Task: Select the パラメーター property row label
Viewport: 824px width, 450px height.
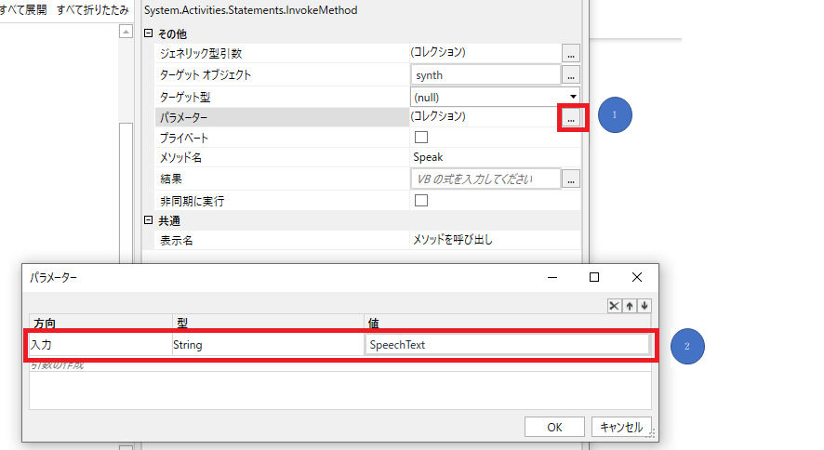Action: coord(282,117)
